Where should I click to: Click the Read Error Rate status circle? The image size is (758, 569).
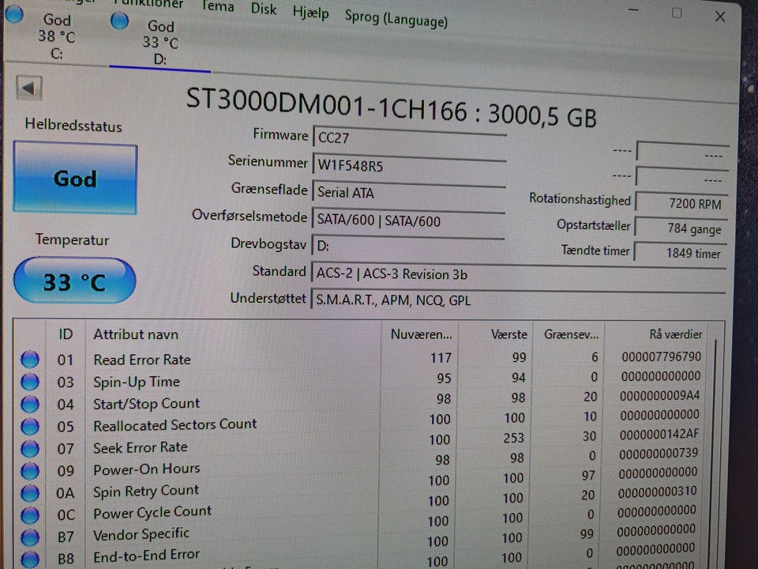[x=30, y=360]
